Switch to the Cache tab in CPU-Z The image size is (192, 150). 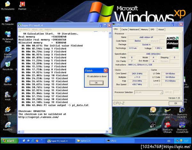[x=124, y=29]
